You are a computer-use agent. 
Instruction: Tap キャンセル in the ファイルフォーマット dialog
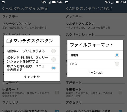pos(95,72)
